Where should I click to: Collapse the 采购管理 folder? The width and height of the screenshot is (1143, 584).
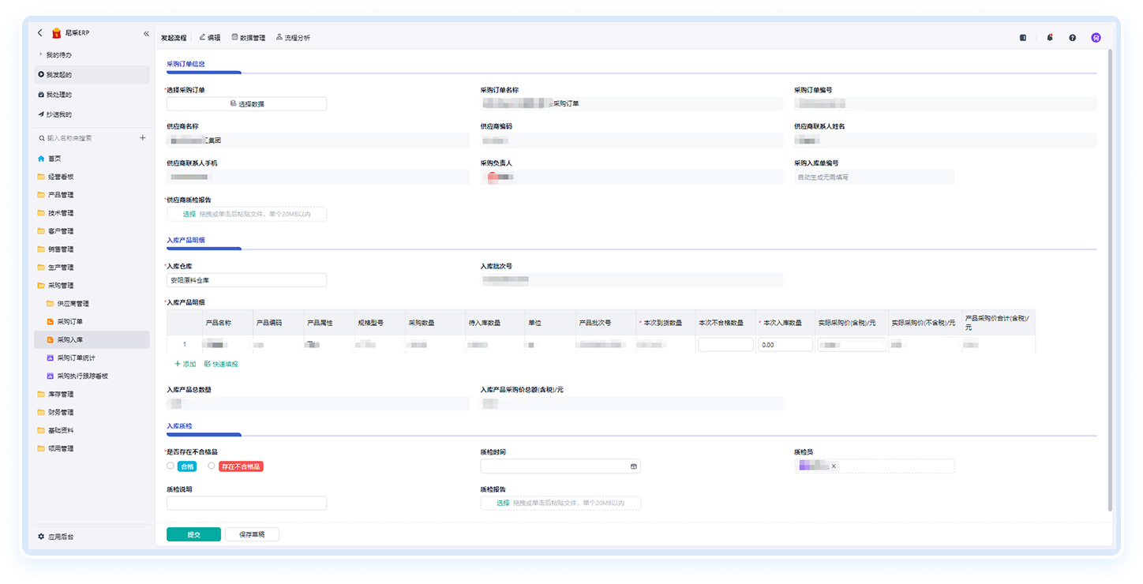(x=60, y=285)
